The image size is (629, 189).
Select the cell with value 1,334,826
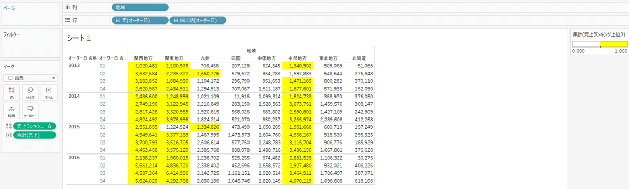click(204, 127)
